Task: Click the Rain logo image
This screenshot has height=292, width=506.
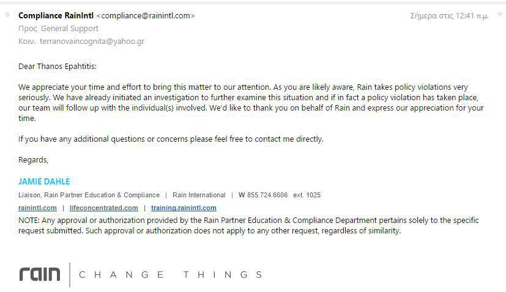Action: point(40,274)
